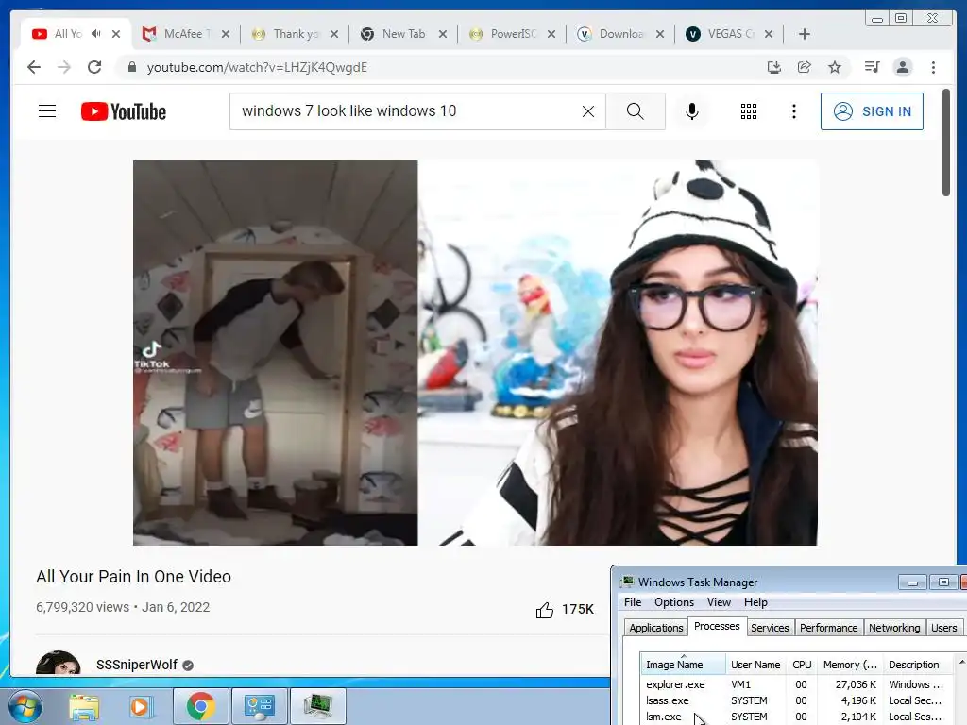Click the Chrome taskbar icon
The image size is (967, 725).
[201, 706]
